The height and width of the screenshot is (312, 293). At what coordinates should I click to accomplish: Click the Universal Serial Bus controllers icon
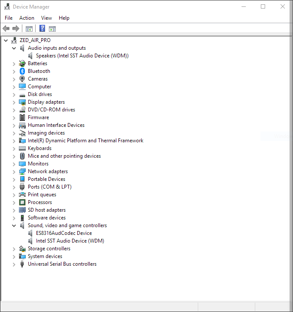22,264
